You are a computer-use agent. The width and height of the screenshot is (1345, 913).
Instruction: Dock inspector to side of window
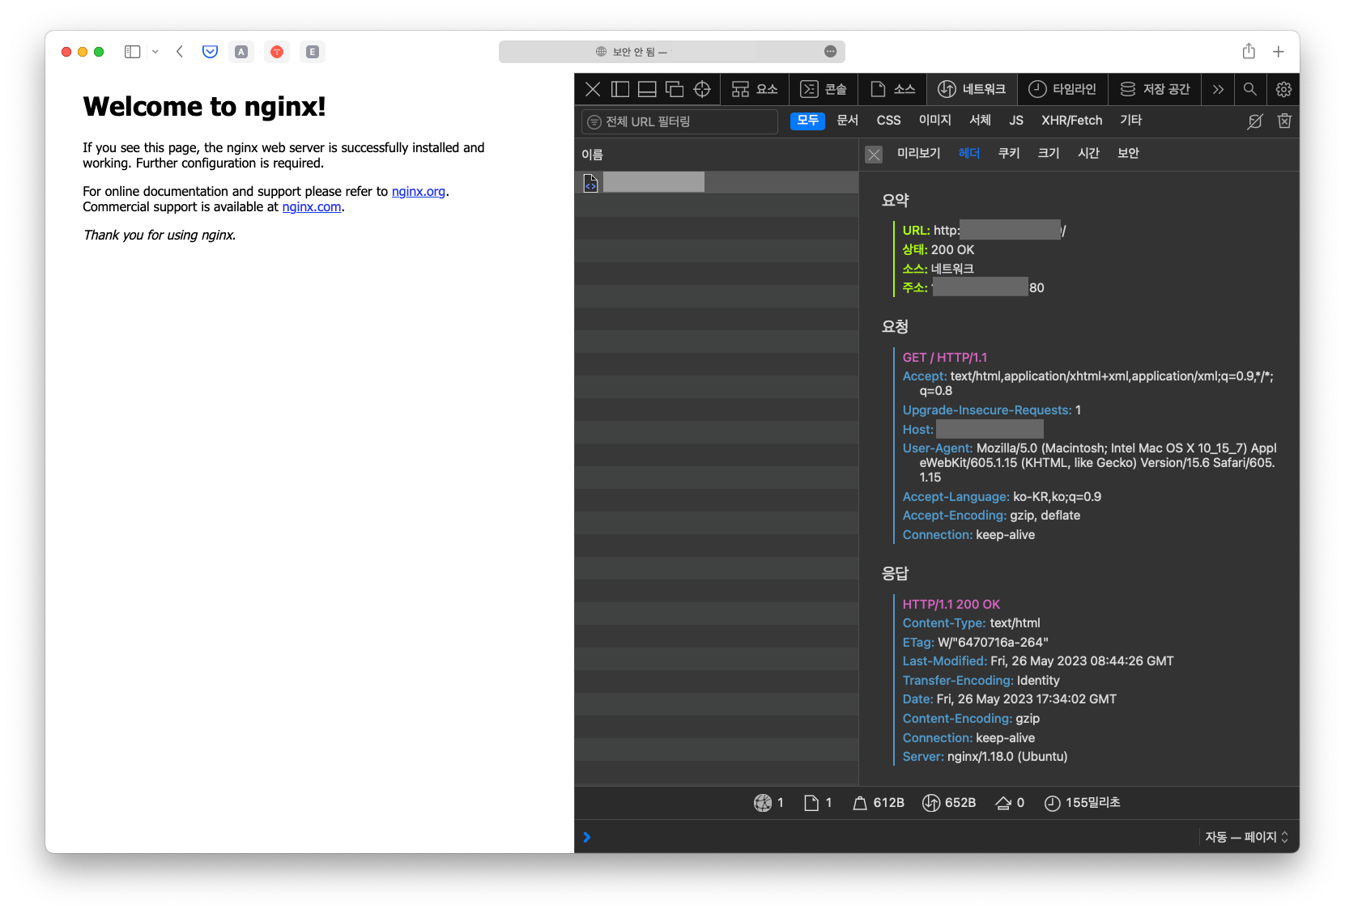[x=620, y=89]
